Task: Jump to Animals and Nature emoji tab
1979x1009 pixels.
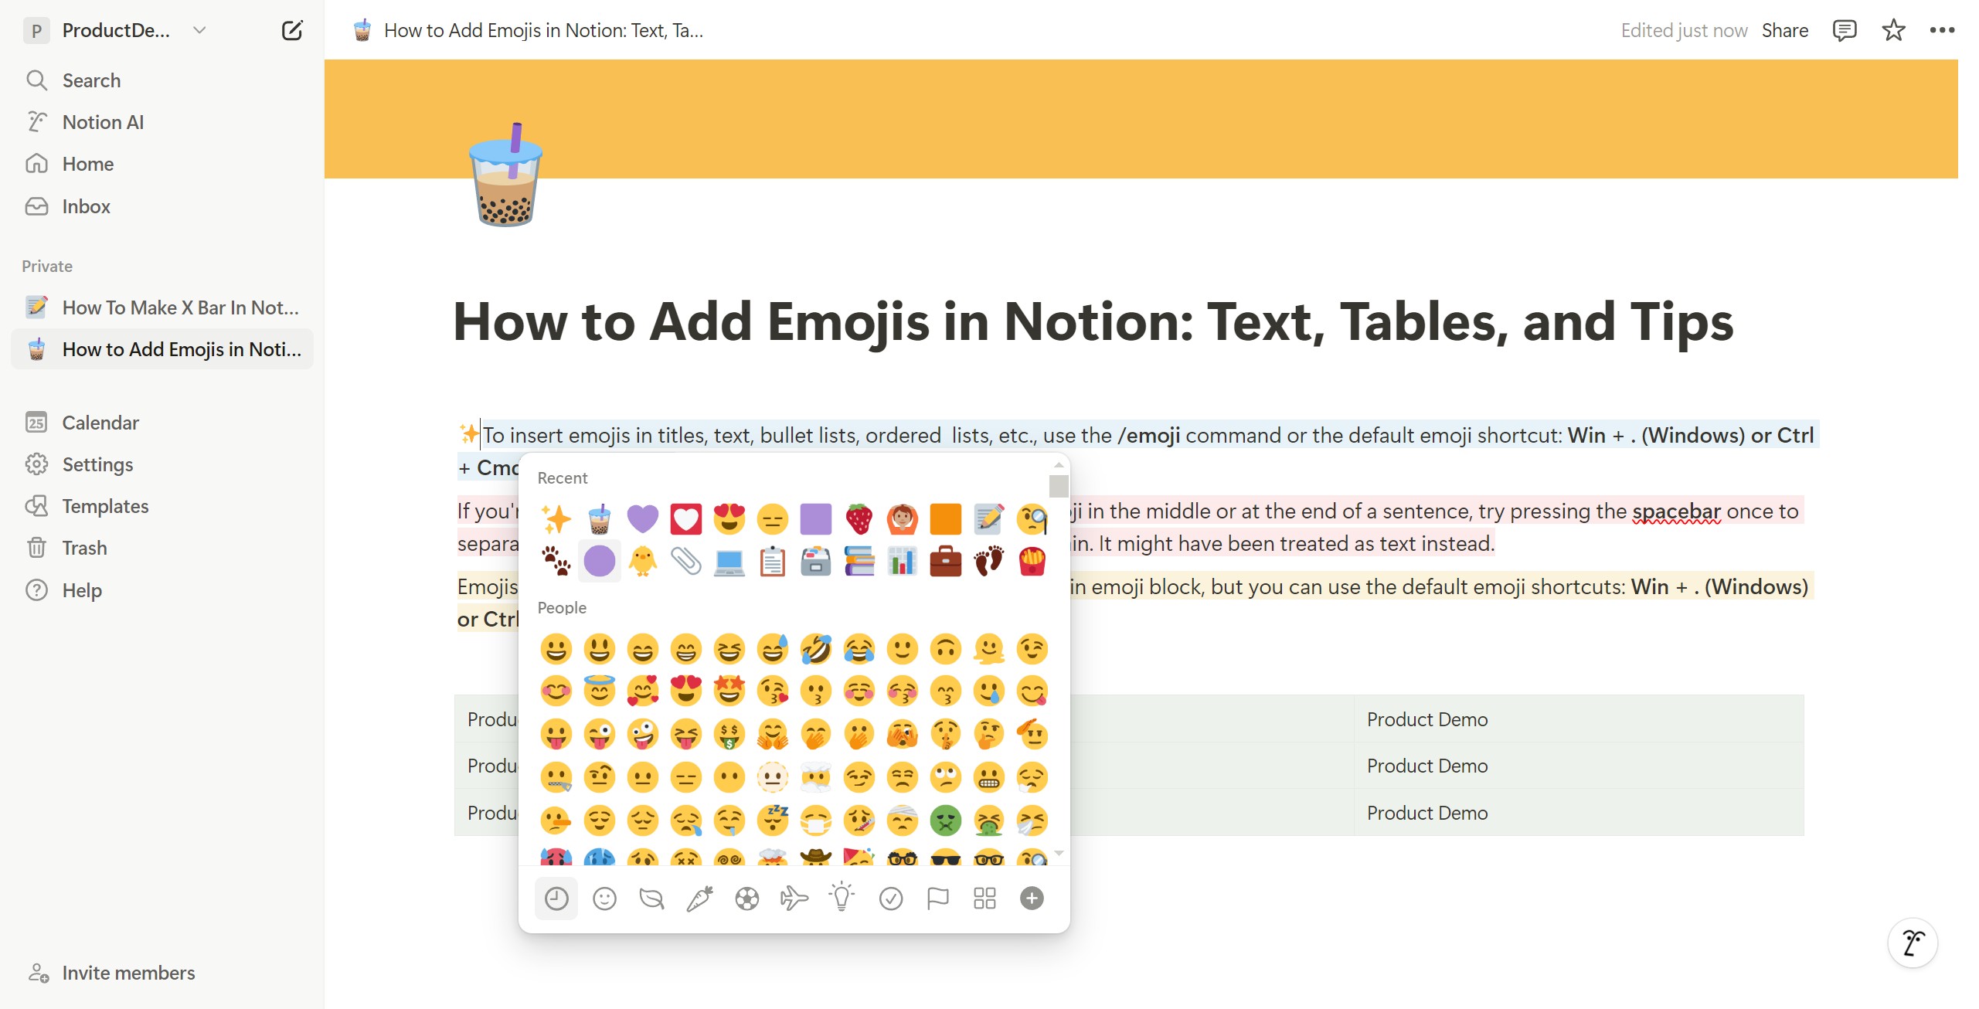Action: tap(651, 899)
